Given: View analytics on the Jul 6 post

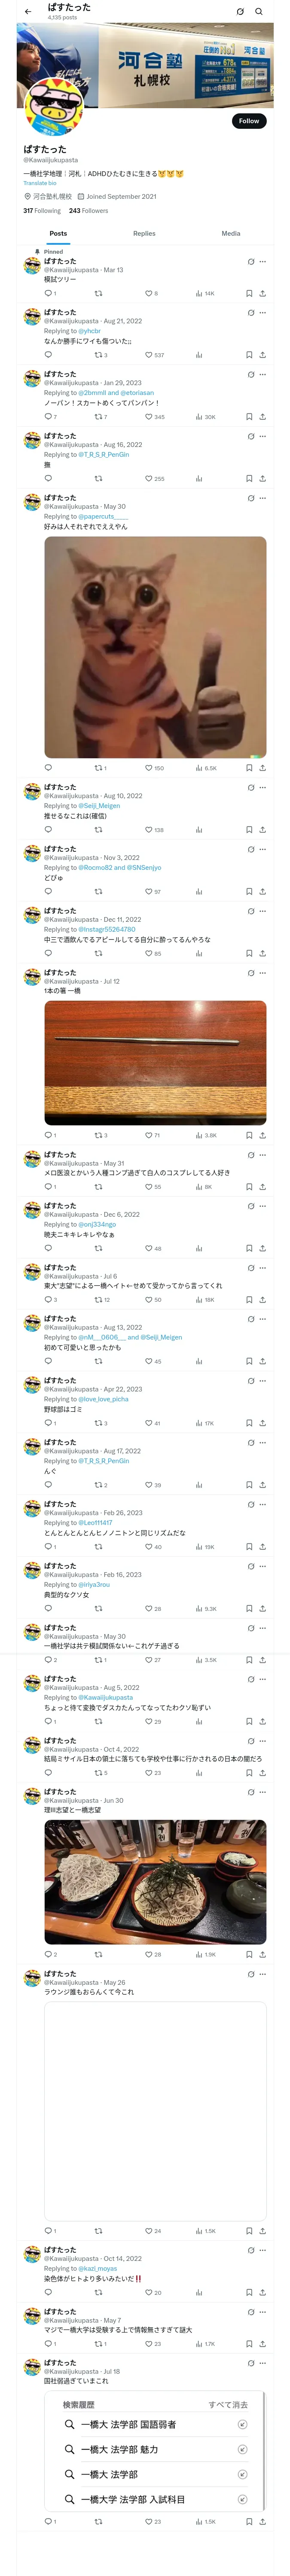Looking at the screenshot, I should tap(204, 1299).
